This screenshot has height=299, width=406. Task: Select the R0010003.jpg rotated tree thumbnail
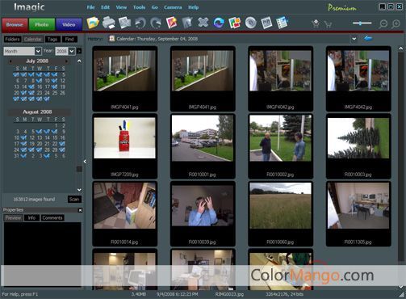coord(358,146)
